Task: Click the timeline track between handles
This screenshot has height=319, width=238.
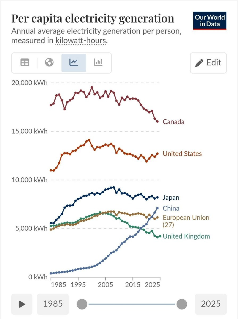Action: (132, 304)
